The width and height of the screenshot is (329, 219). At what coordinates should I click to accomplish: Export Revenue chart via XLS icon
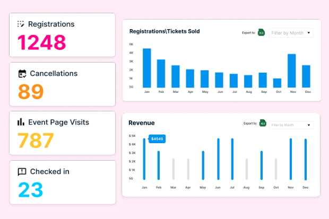(x=262, y=124)
